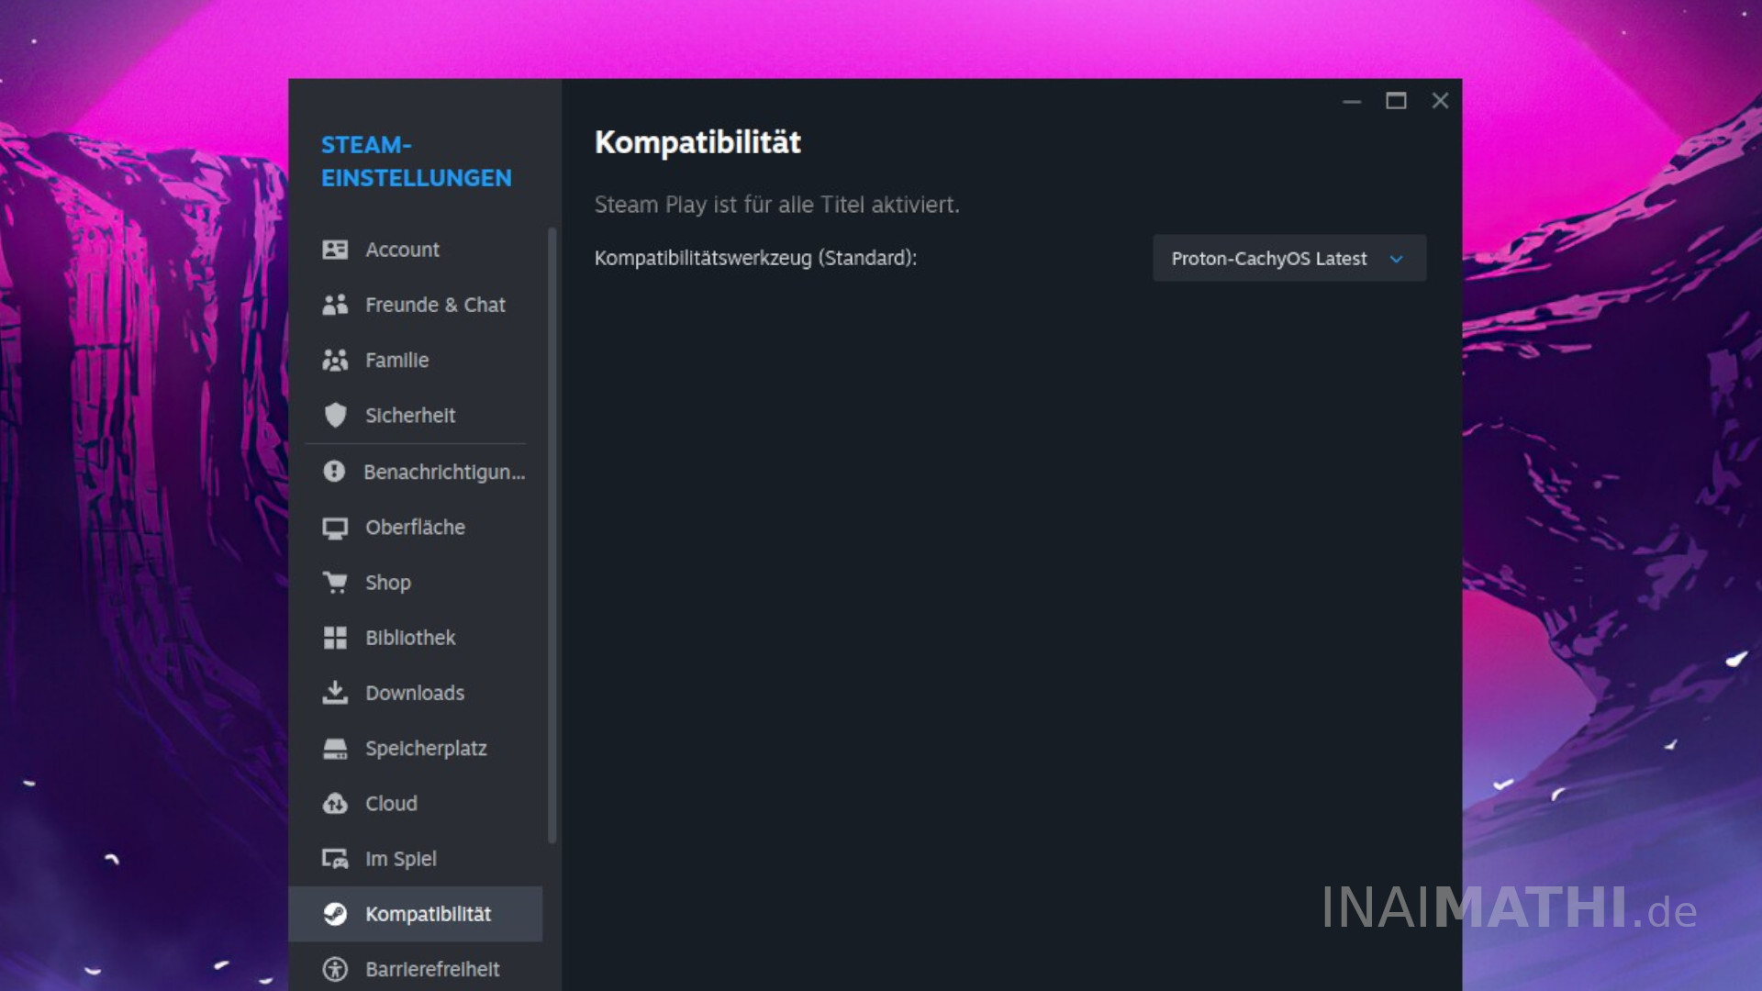Click the Steam-Einstellungen heading
This screenshot has width=1762, height=991.
coord(416,161)
